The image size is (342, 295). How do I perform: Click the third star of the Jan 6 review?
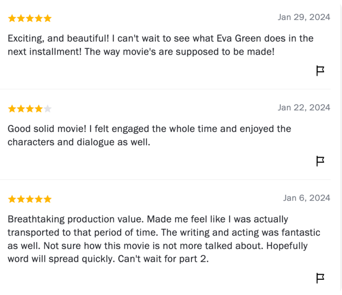click(x=29, y=199)
